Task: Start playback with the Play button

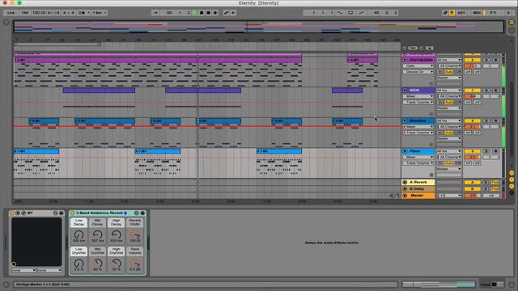Action: (x=195, y=13)
